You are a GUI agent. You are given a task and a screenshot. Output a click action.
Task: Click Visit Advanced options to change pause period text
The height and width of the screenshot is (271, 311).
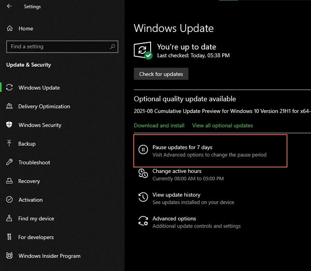click(x=209, y=155)
